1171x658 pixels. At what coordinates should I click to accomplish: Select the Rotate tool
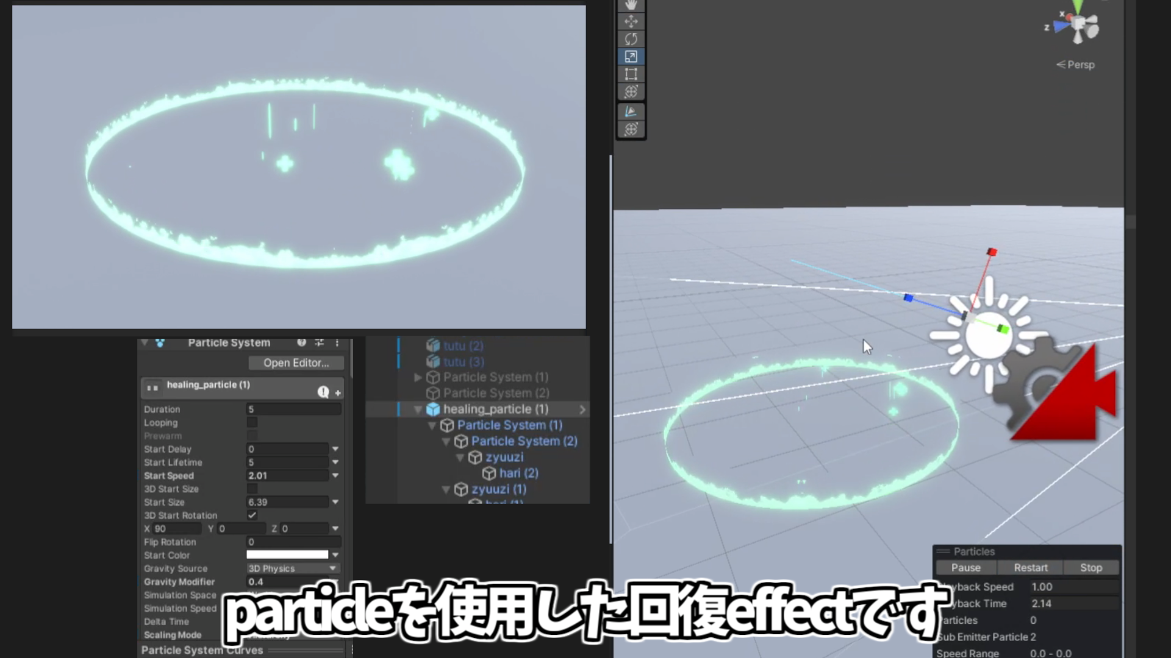[631, 38]
